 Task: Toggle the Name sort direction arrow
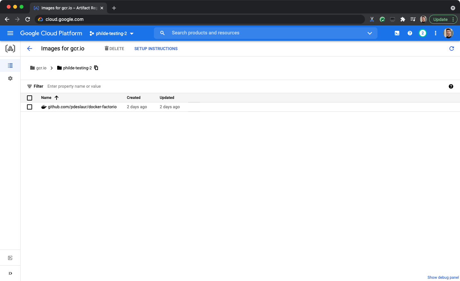(57, 98)
